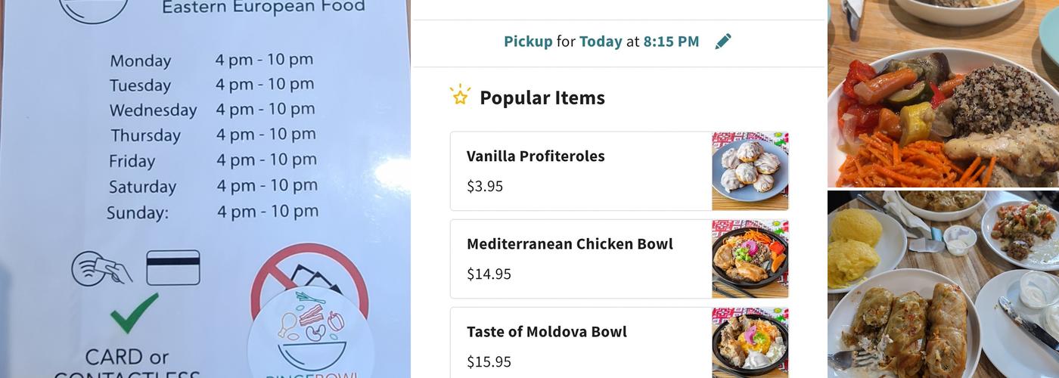Click the Popular Items section heading
Screen dimensions: 1059x378
click(542, 98)
